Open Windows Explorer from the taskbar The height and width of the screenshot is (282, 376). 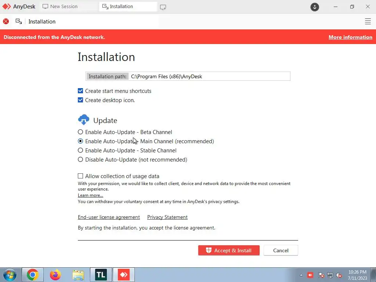pyautogui.click(x=78, y=275)
